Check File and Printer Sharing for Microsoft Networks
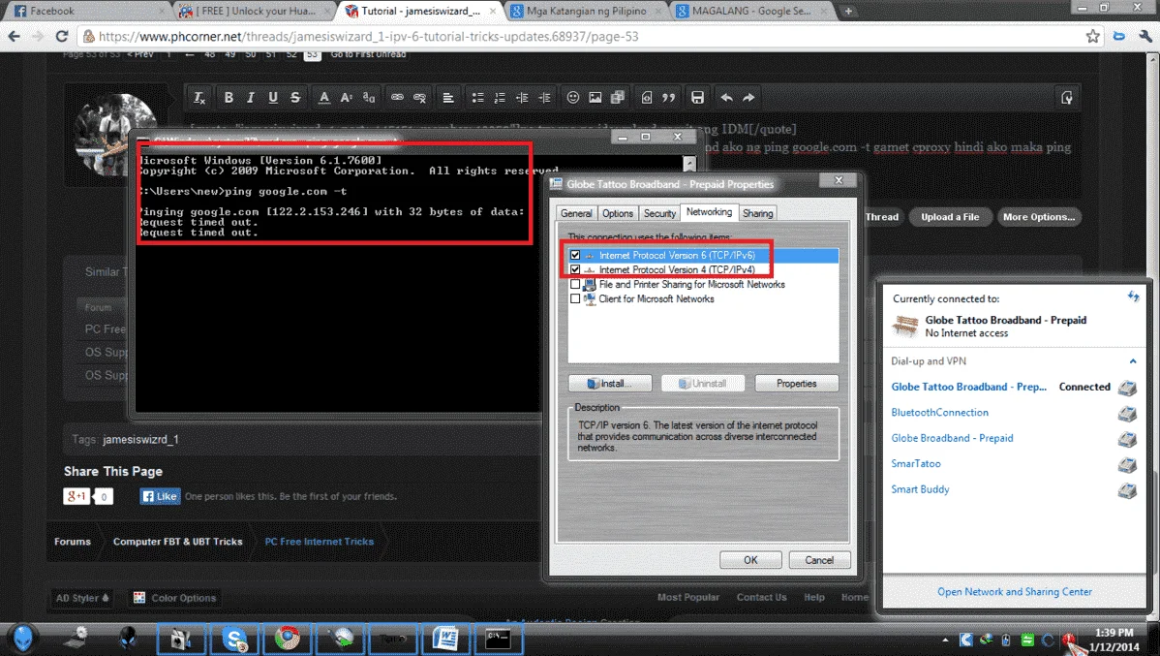1160x656 pixels. (575, 284)
